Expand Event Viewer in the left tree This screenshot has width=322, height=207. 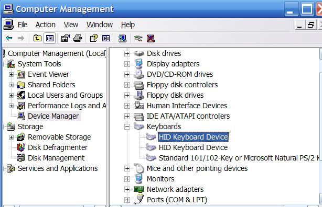tap(12, 75)
